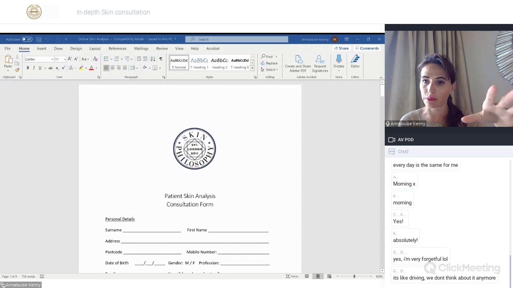Toggle underline formatting
Viewport: 513px width, 288px height.
pos(40,68)
